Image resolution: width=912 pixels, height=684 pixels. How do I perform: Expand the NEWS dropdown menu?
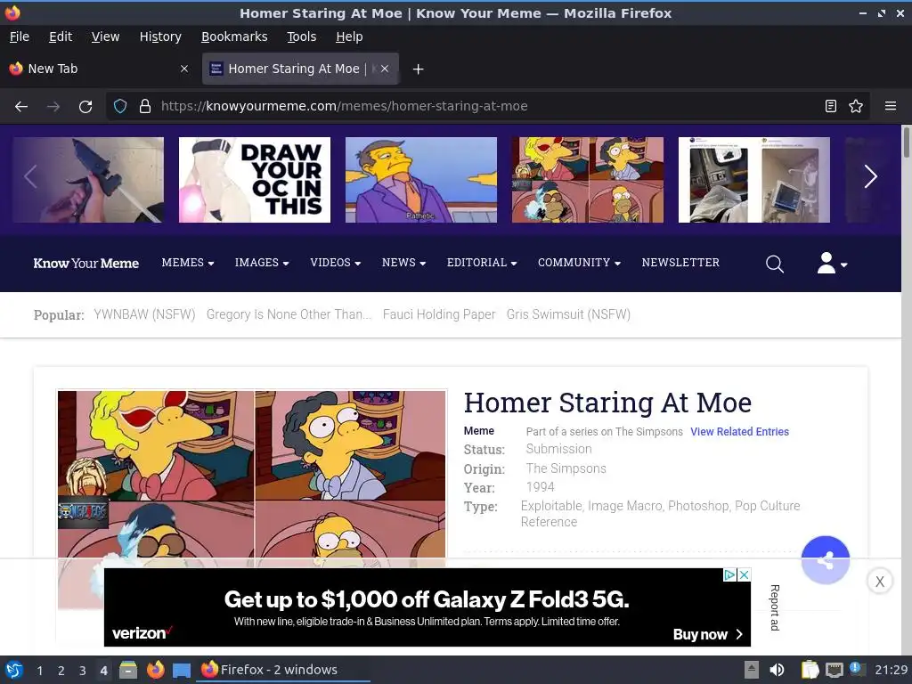tap(403, 263)
